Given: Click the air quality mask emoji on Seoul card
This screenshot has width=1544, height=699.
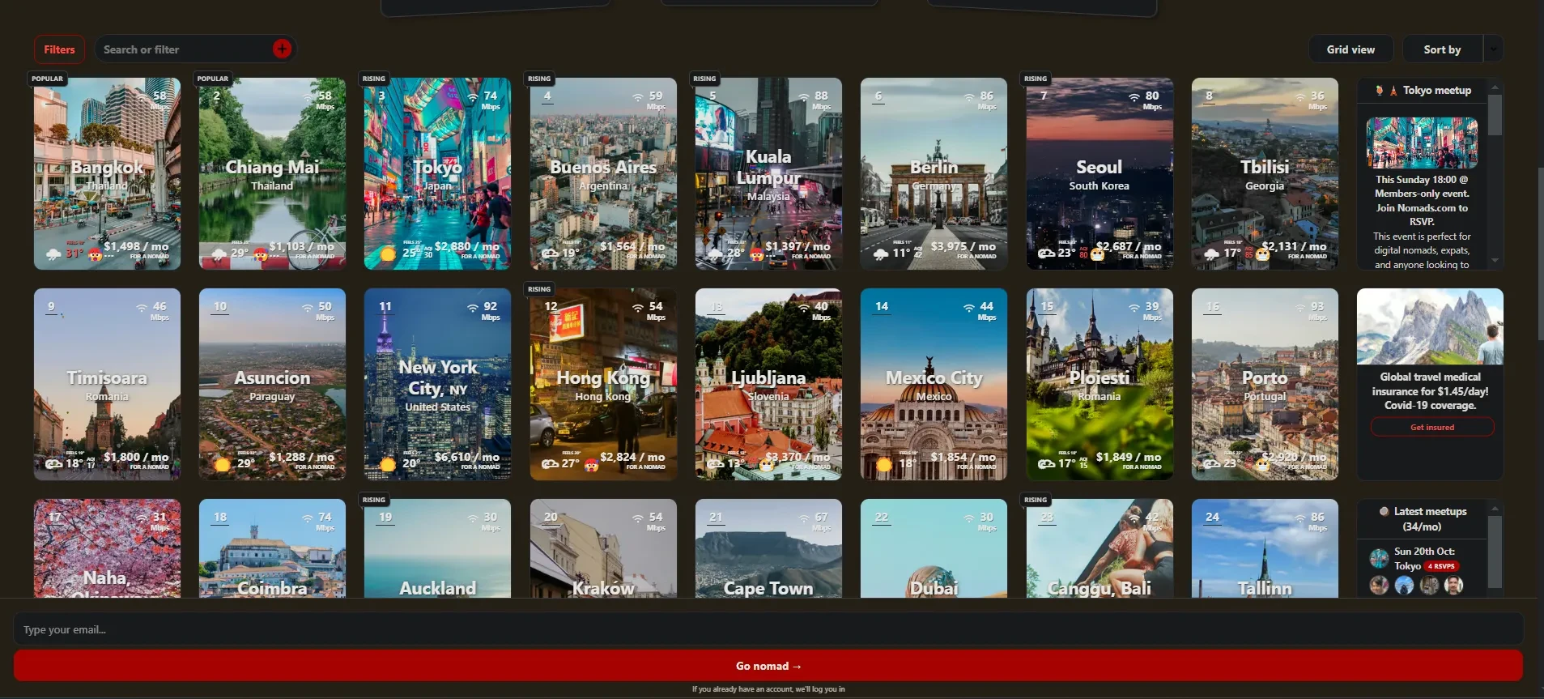Looking at the screenshot, I should pos(1097,254).
